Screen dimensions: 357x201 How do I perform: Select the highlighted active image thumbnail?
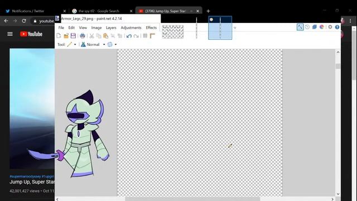click(x=220, y=27)
